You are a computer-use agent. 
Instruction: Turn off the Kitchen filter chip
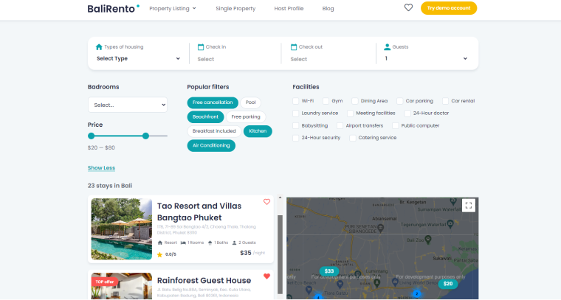click(x=258, y=131)
